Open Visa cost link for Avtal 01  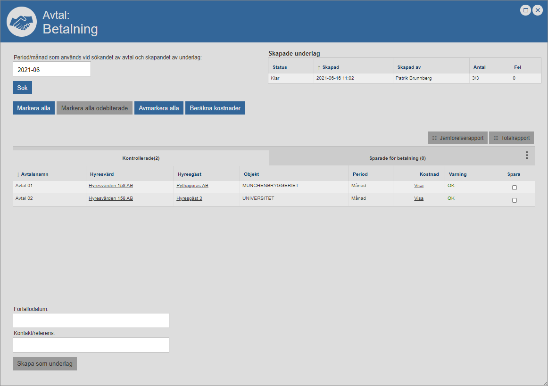point(418,186)
